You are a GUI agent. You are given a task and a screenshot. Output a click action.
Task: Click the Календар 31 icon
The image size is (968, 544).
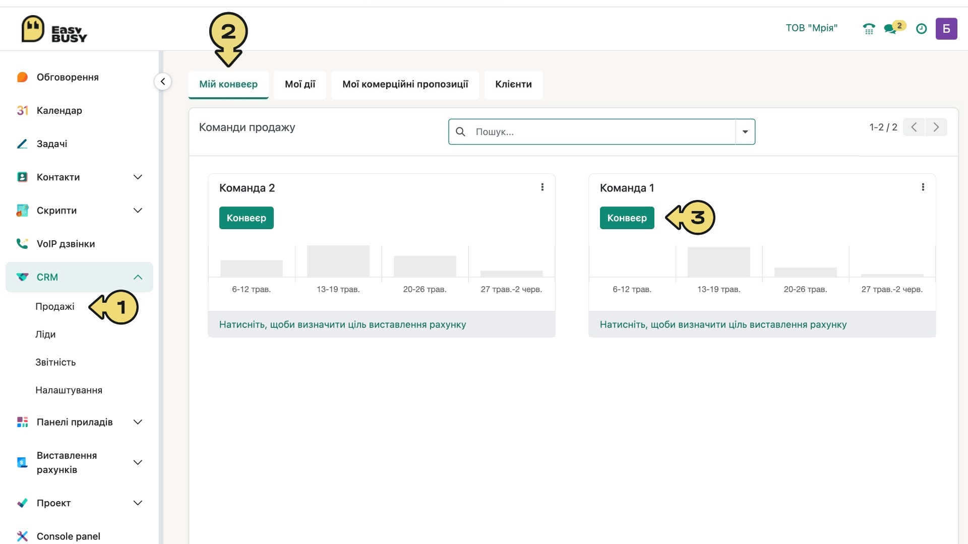click(x=22, y=110)
